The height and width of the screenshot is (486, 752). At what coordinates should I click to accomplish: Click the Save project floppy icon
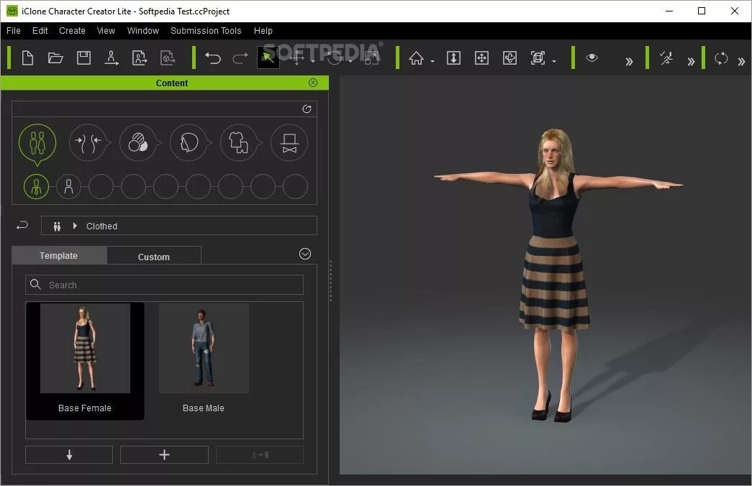tap(83, 58)
